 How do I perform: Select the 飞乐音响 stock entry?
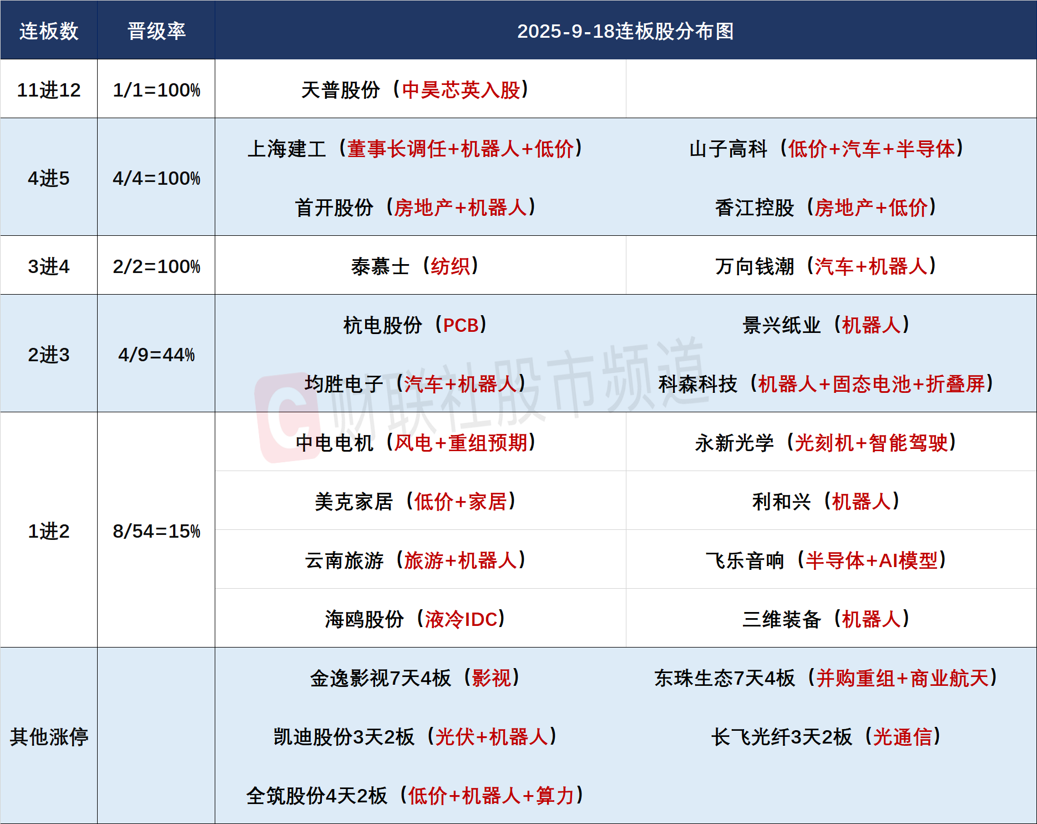point(827,560)
